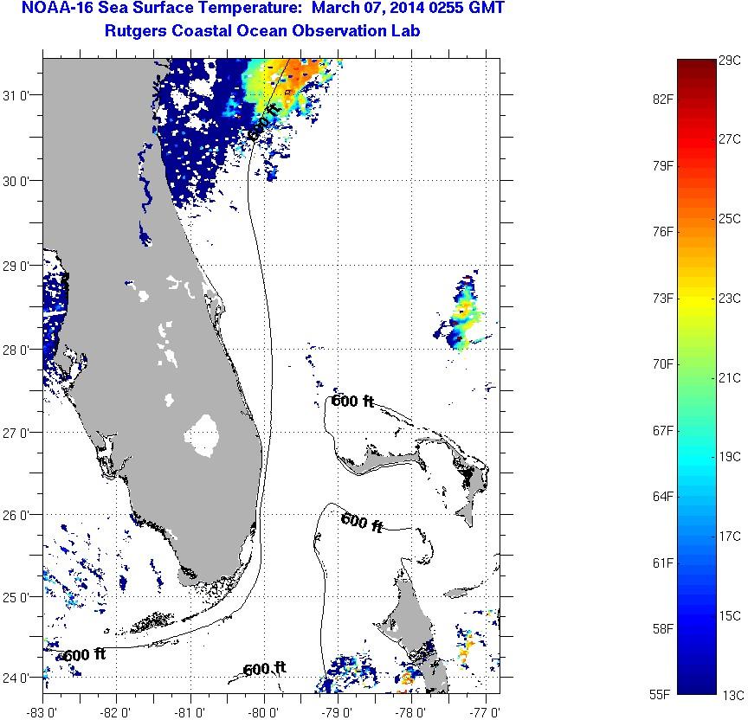Image resolution: width=748 pixels, height=720 pixels.
Task: Click the 29C label on the temperature scale
Action: [730, 60]
